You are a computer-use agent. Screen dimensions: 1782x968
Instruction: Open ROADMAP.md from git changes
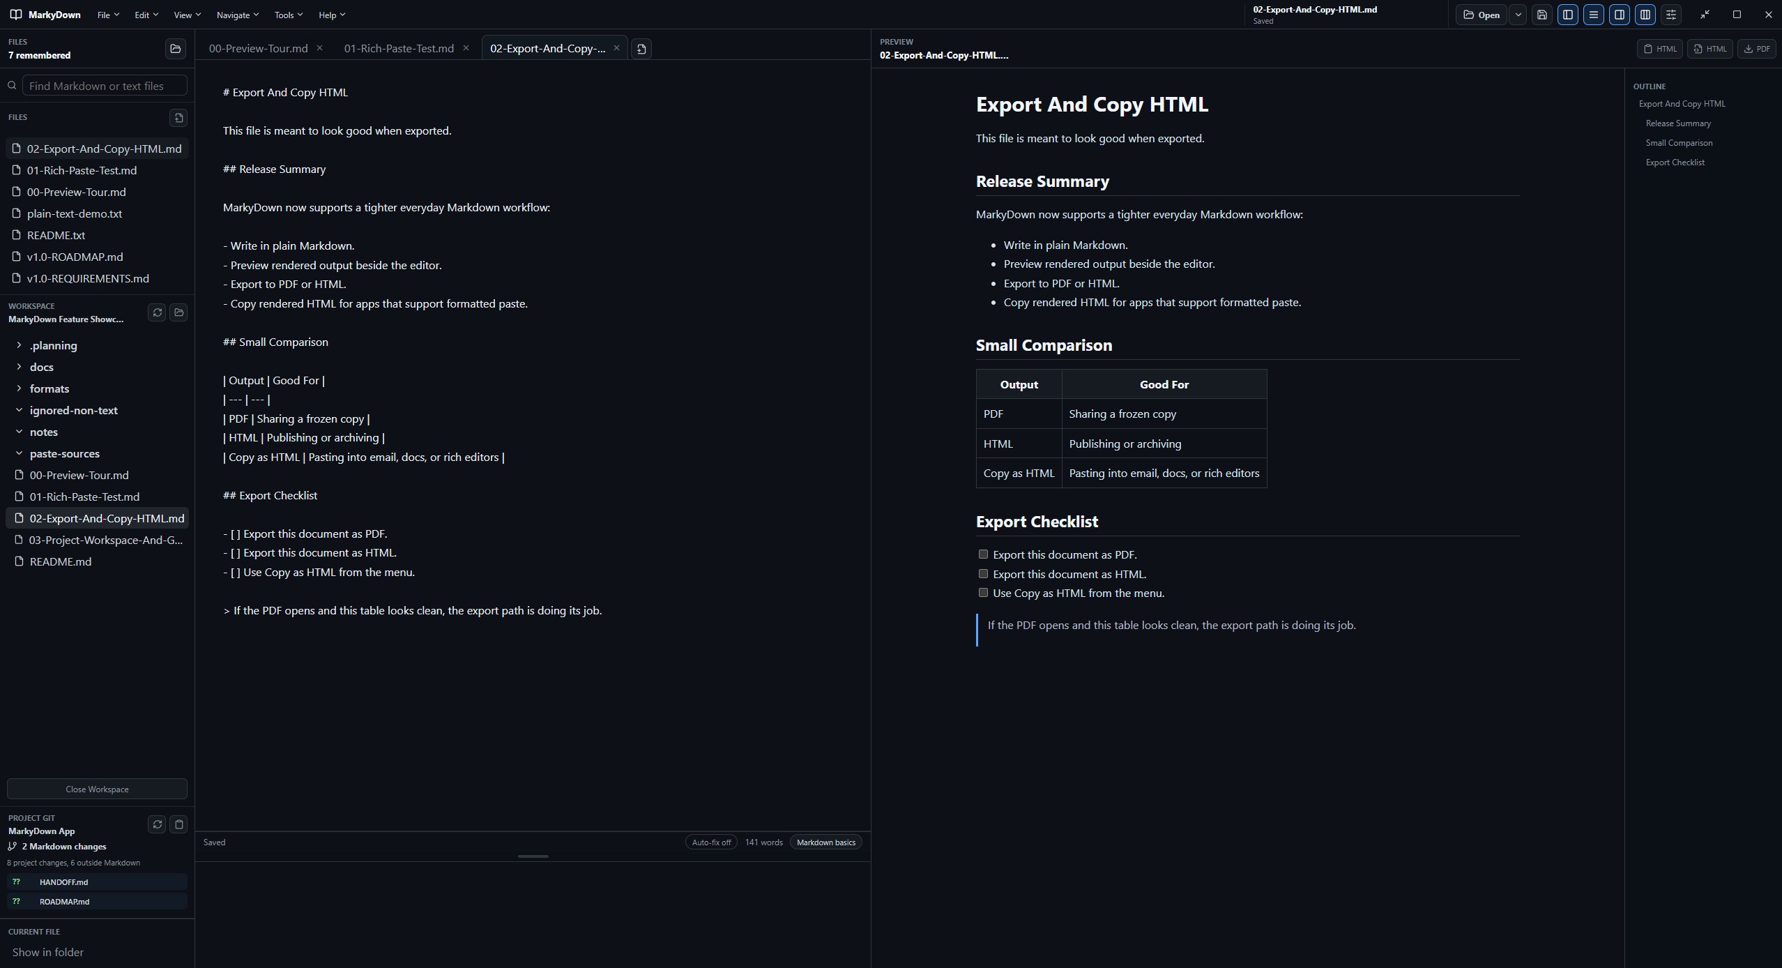[x=97, y=902]
